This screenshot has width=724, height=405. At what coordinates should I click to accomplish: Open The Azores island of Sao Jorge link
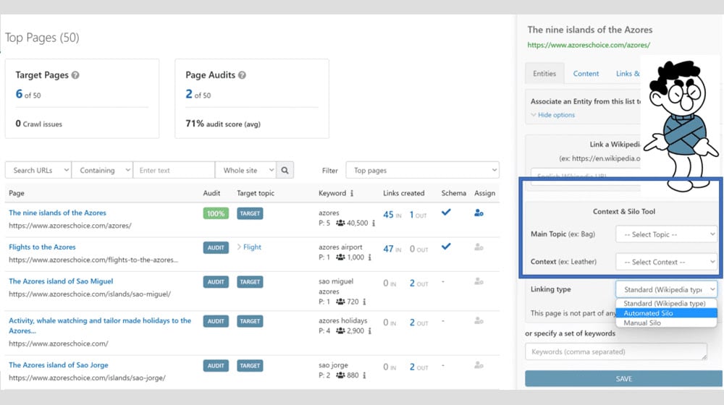point(59,365)
